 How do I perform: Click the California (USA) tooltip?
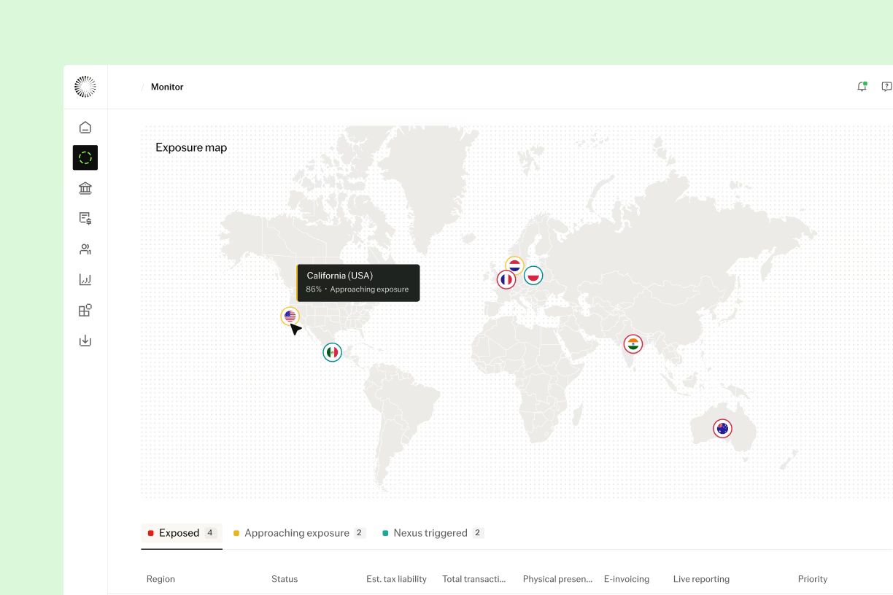[x=358, y=283]
